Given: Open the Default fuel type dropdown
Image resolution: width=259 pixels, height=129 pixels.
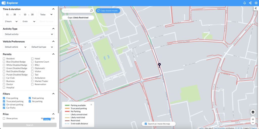Looking at the screenshot, I should tap(42, 47).
